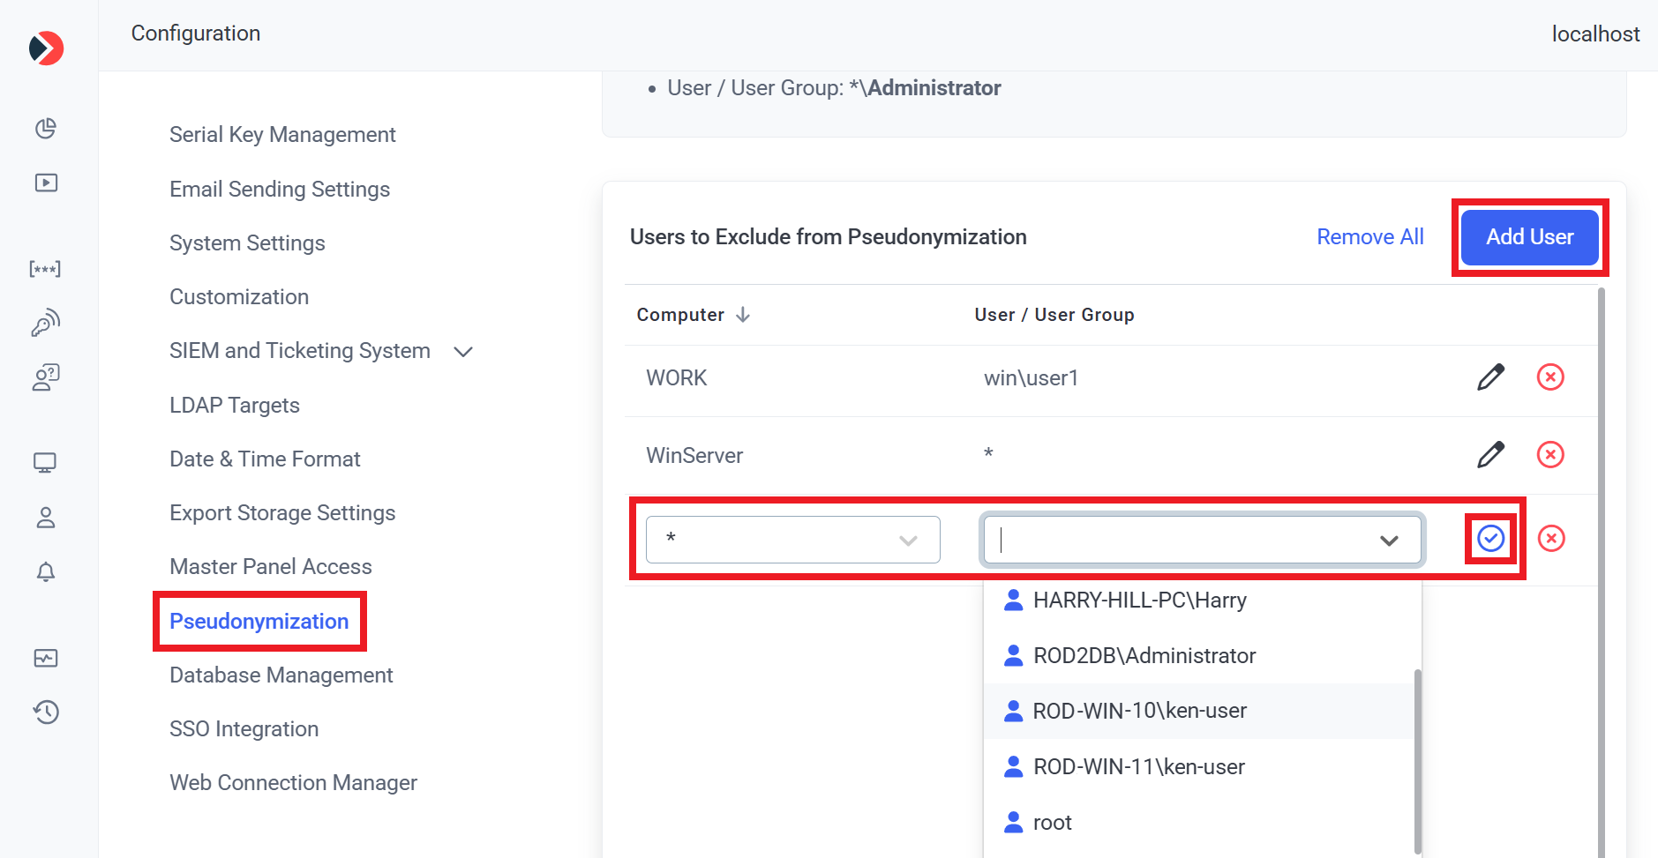
Task: Open the computers monitor sidebar icon
Action: [46, 463]
